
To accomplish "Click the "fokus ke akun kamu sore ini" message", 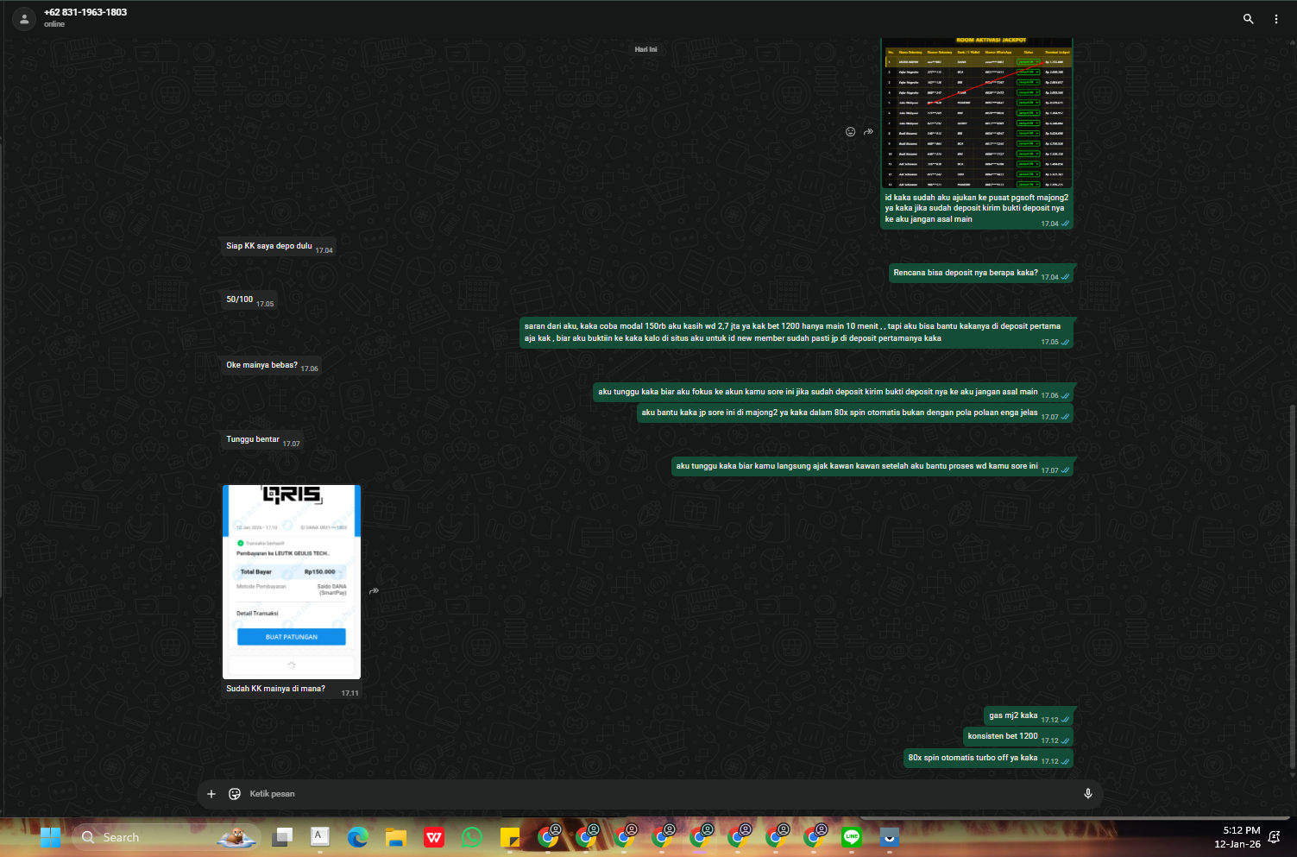I will click(x=834, y=392).
